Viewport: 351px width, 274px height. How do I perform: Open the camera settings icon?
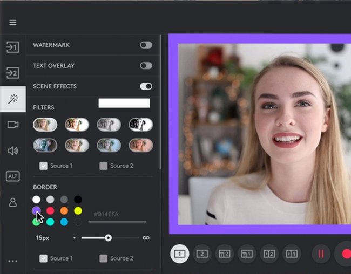[x=13, y=125]
